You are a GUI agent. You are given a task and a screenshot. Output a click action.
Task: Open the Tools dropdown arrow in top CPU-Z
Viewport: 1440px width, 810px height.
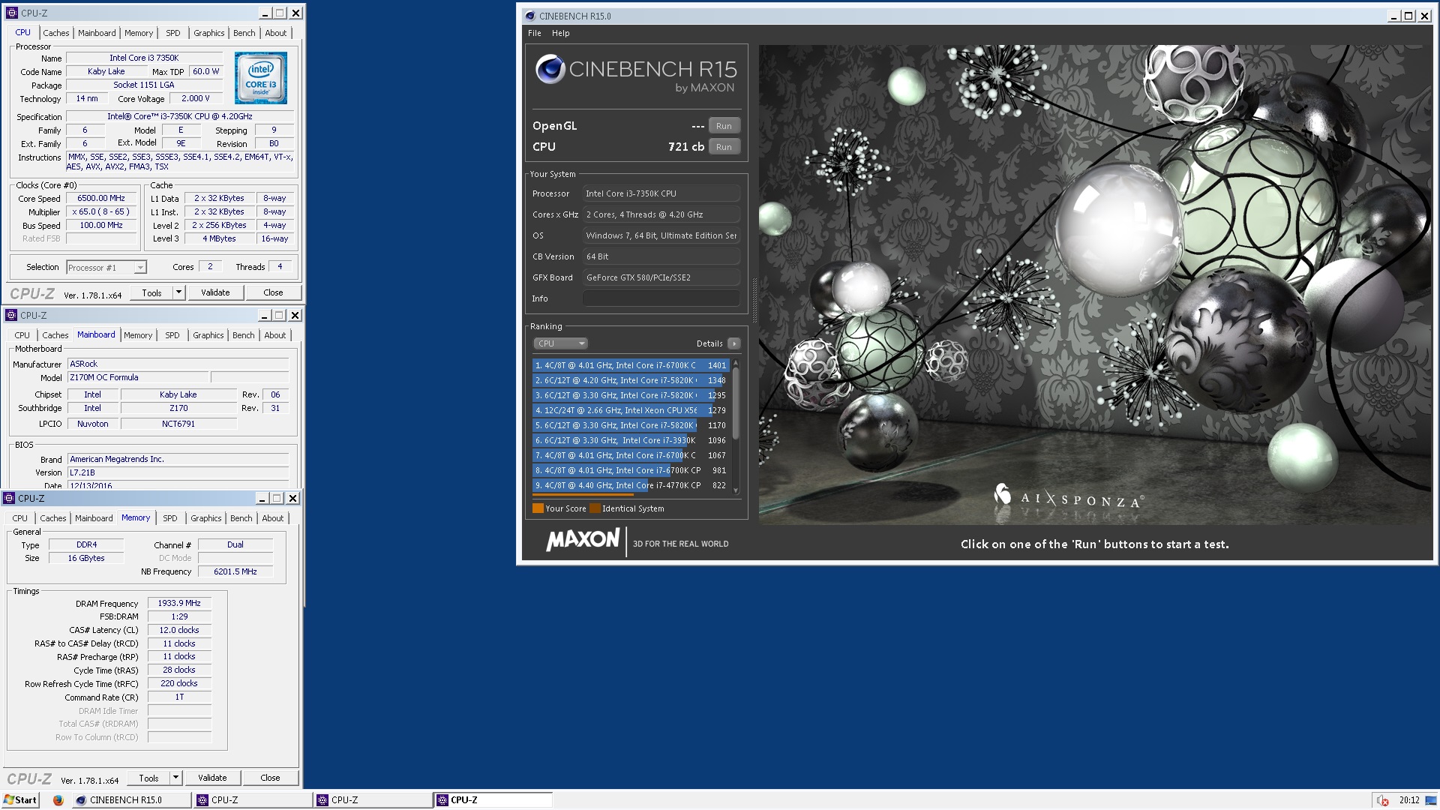[x=178, y=292]
